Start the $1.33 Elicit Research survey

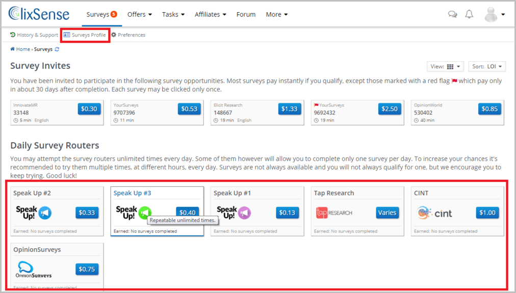289,109
